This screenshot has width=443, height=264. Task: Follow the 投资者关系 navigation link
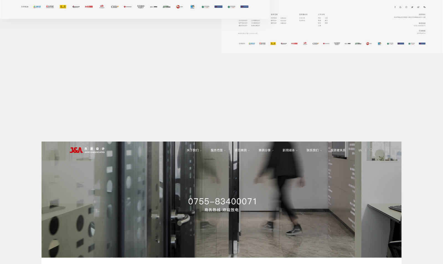point(338,150)
